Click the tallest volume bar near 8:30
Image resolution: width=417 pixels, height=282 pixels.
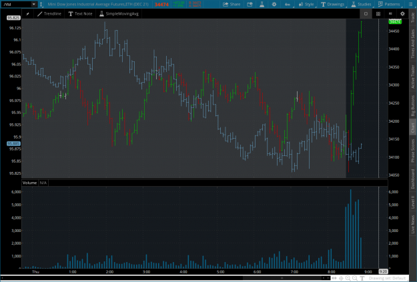click(x=350, y=229)
